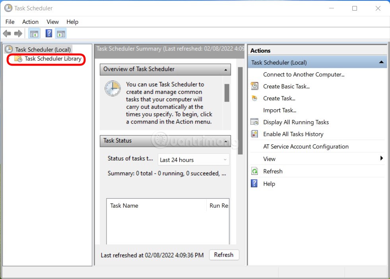
Task: Expand the View submenu arrow in Actions
Action: pyautogui.click(x=381, y=159)
